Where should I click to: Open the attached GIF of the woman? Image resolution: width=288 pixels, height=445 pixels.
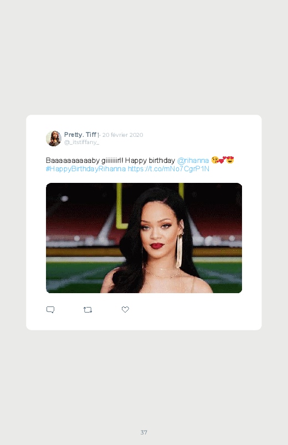click(x=144, y=238)
